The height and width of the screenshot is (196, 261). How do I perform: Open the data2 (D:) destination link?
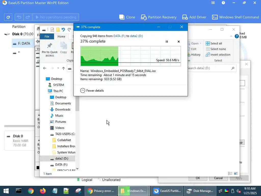click(x=136, y=36)
